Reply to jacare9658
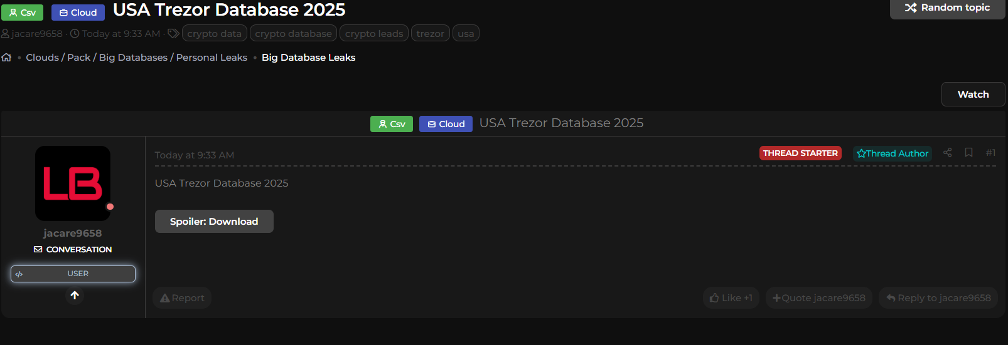Viewport: 1008px width, 345px height. [x=938, y=298]
